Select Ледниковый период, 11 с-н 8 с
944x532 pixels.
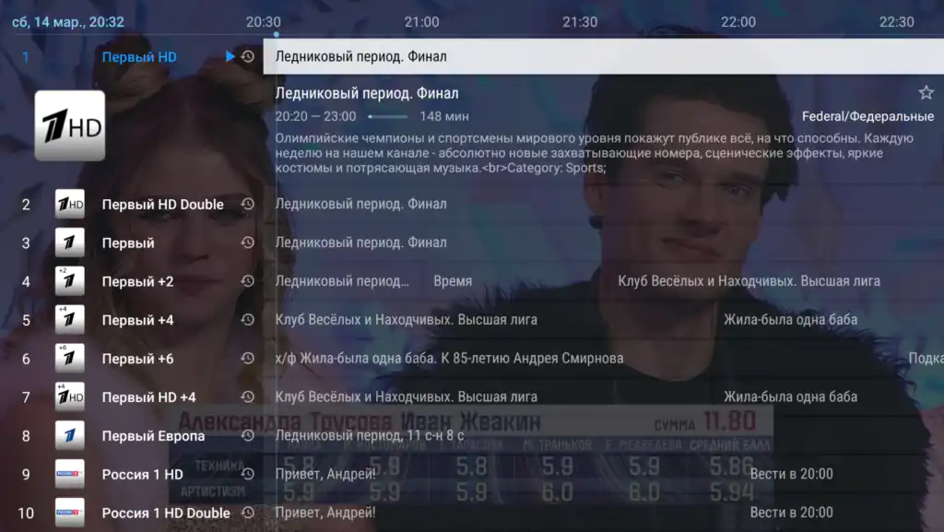(370, 435)
